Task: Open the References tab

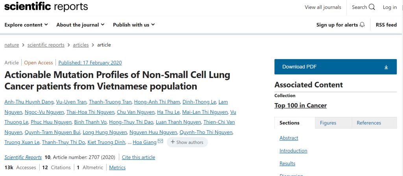Action: pyautogui.click(x=369, y=123)
